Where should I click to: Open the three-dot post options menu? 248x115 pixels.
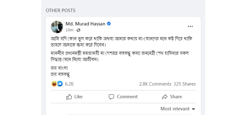(190, 26)
